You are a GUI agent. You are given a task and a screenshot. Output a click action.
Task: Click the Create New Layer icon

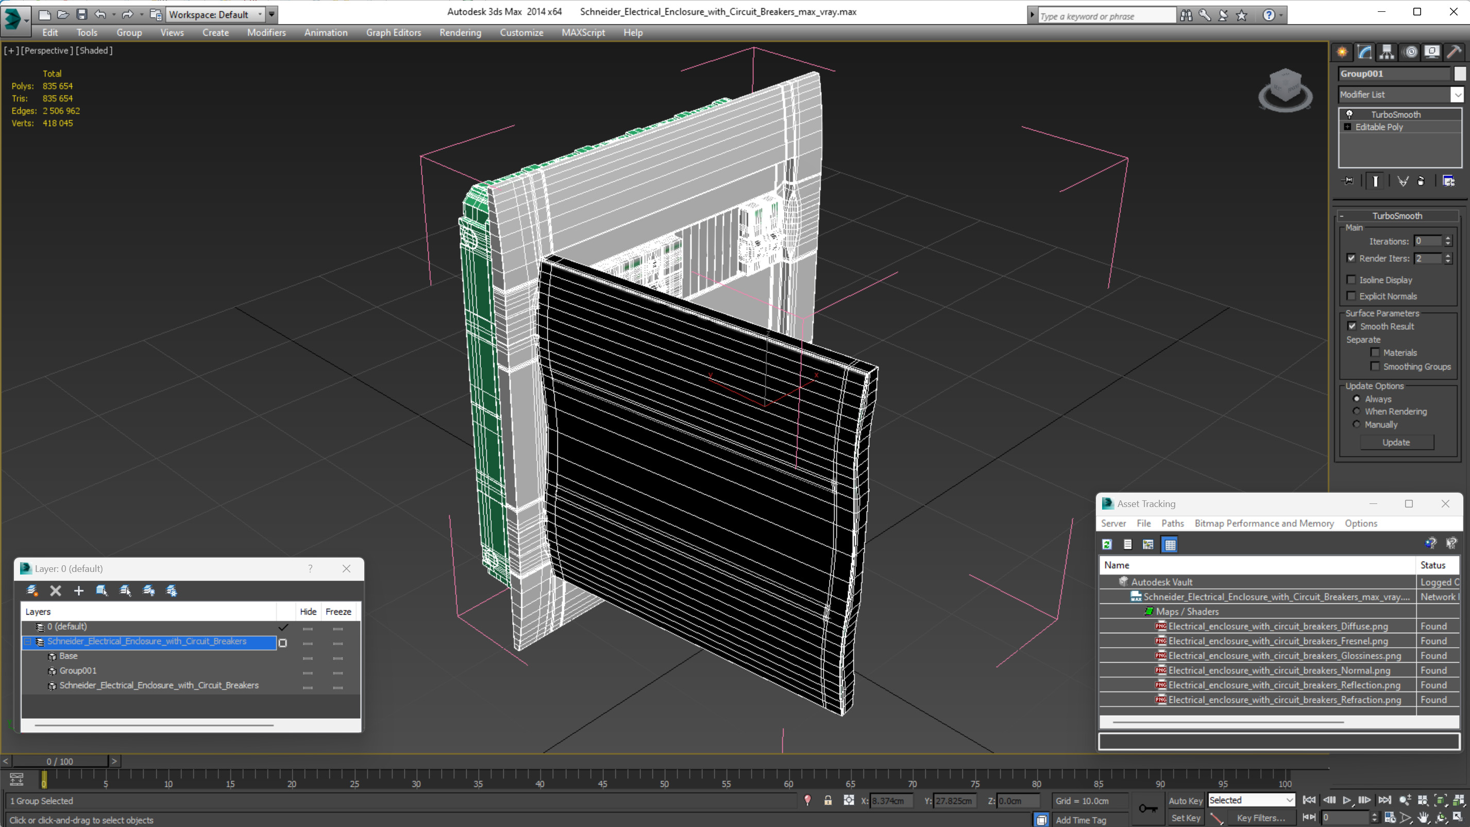point(32,590)
